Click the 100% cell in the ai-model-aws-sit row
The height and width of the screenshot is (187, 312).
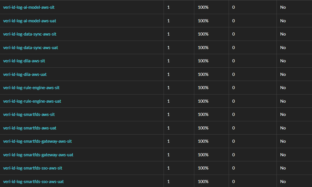click(203, 7)
